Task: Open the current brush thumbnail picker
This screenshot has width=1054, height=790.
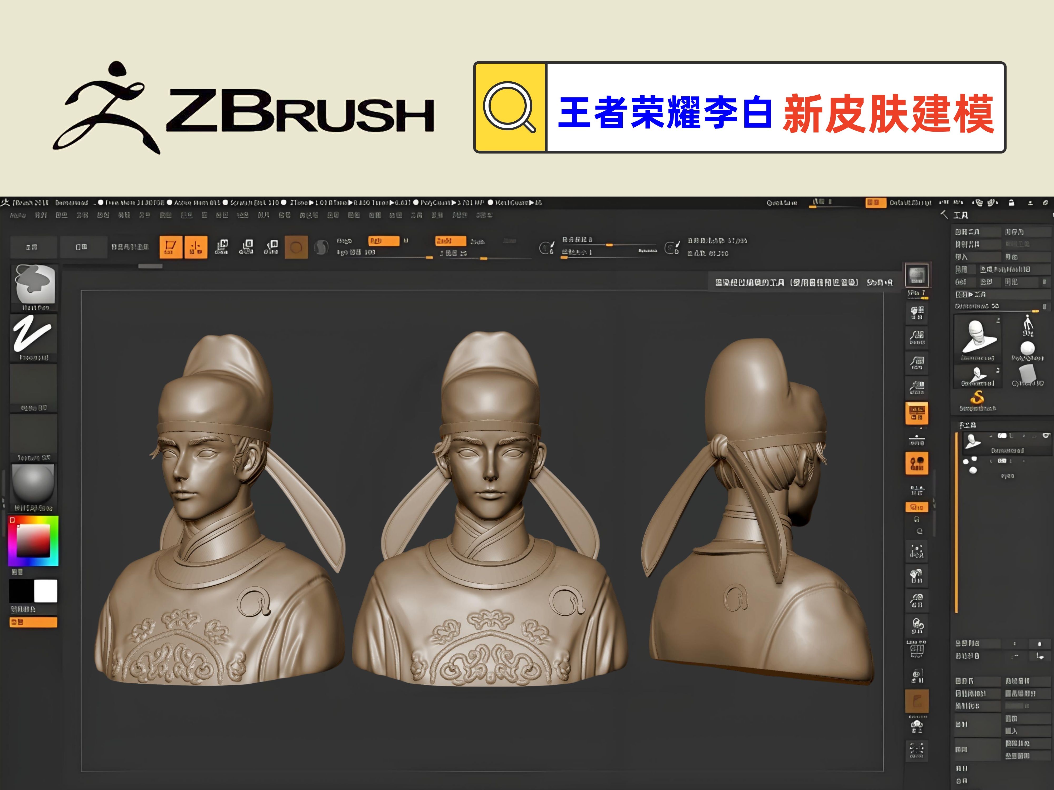Action: pos(33,288)
